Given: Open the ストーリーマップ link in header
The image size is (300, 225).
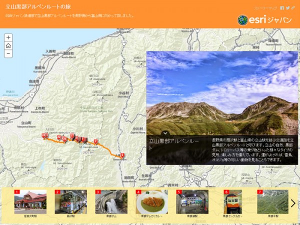Looking at the screenshot, I should (265, 8).
